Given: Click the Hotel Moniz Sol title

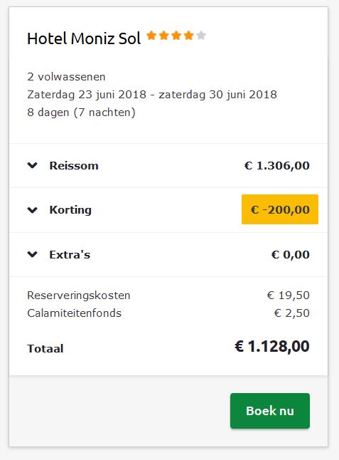Looking at the screenshot, I should point(84,38).
